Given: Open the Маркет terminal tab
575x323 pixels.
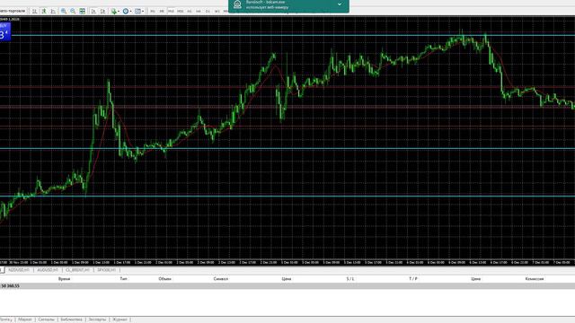Looking at the screenshot, I should click(25, 319).
